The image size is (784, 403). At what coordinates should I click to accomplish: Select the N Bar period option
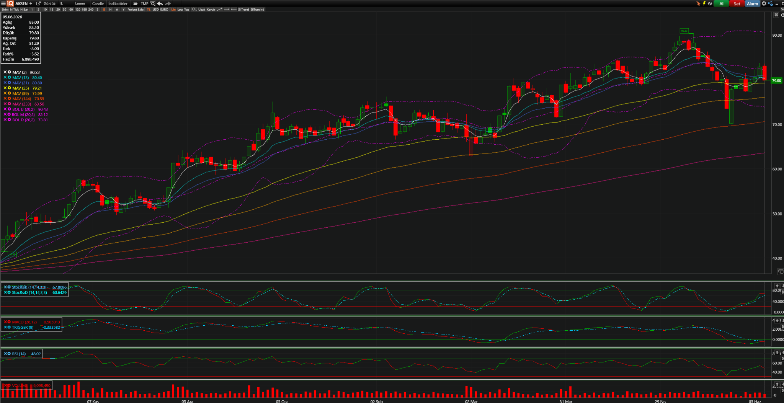tap(24, 10)
